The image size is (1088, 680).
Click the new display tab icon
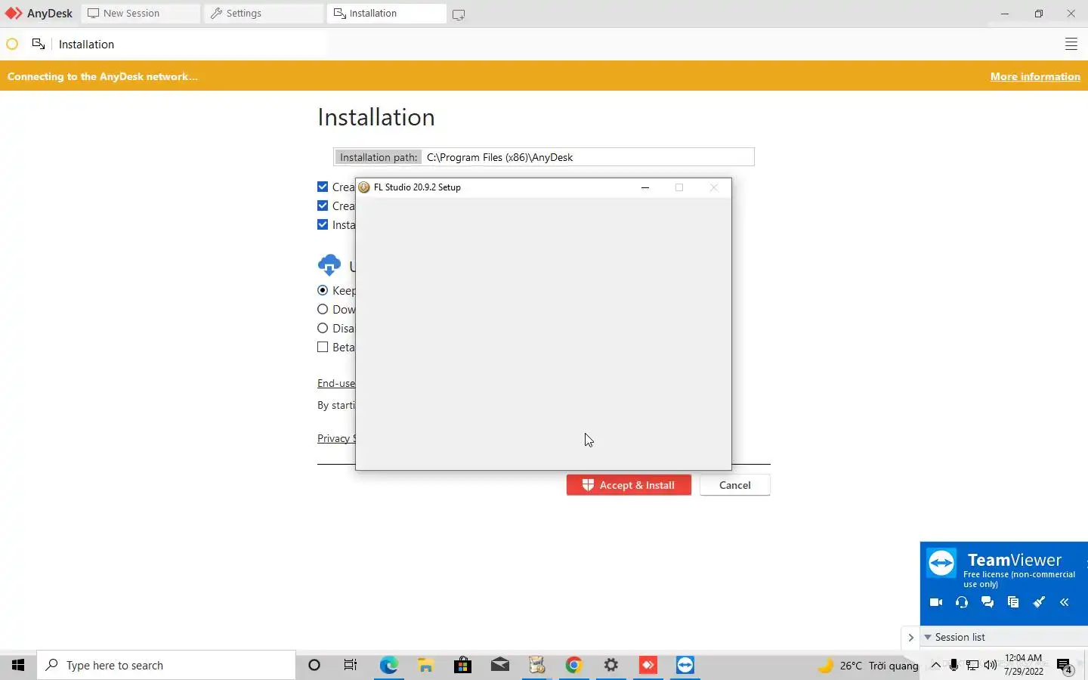tap(459, 14)
